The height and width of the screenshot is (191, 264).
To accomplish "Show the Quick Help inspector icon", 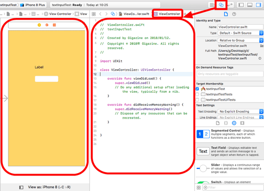I will 234,14.
